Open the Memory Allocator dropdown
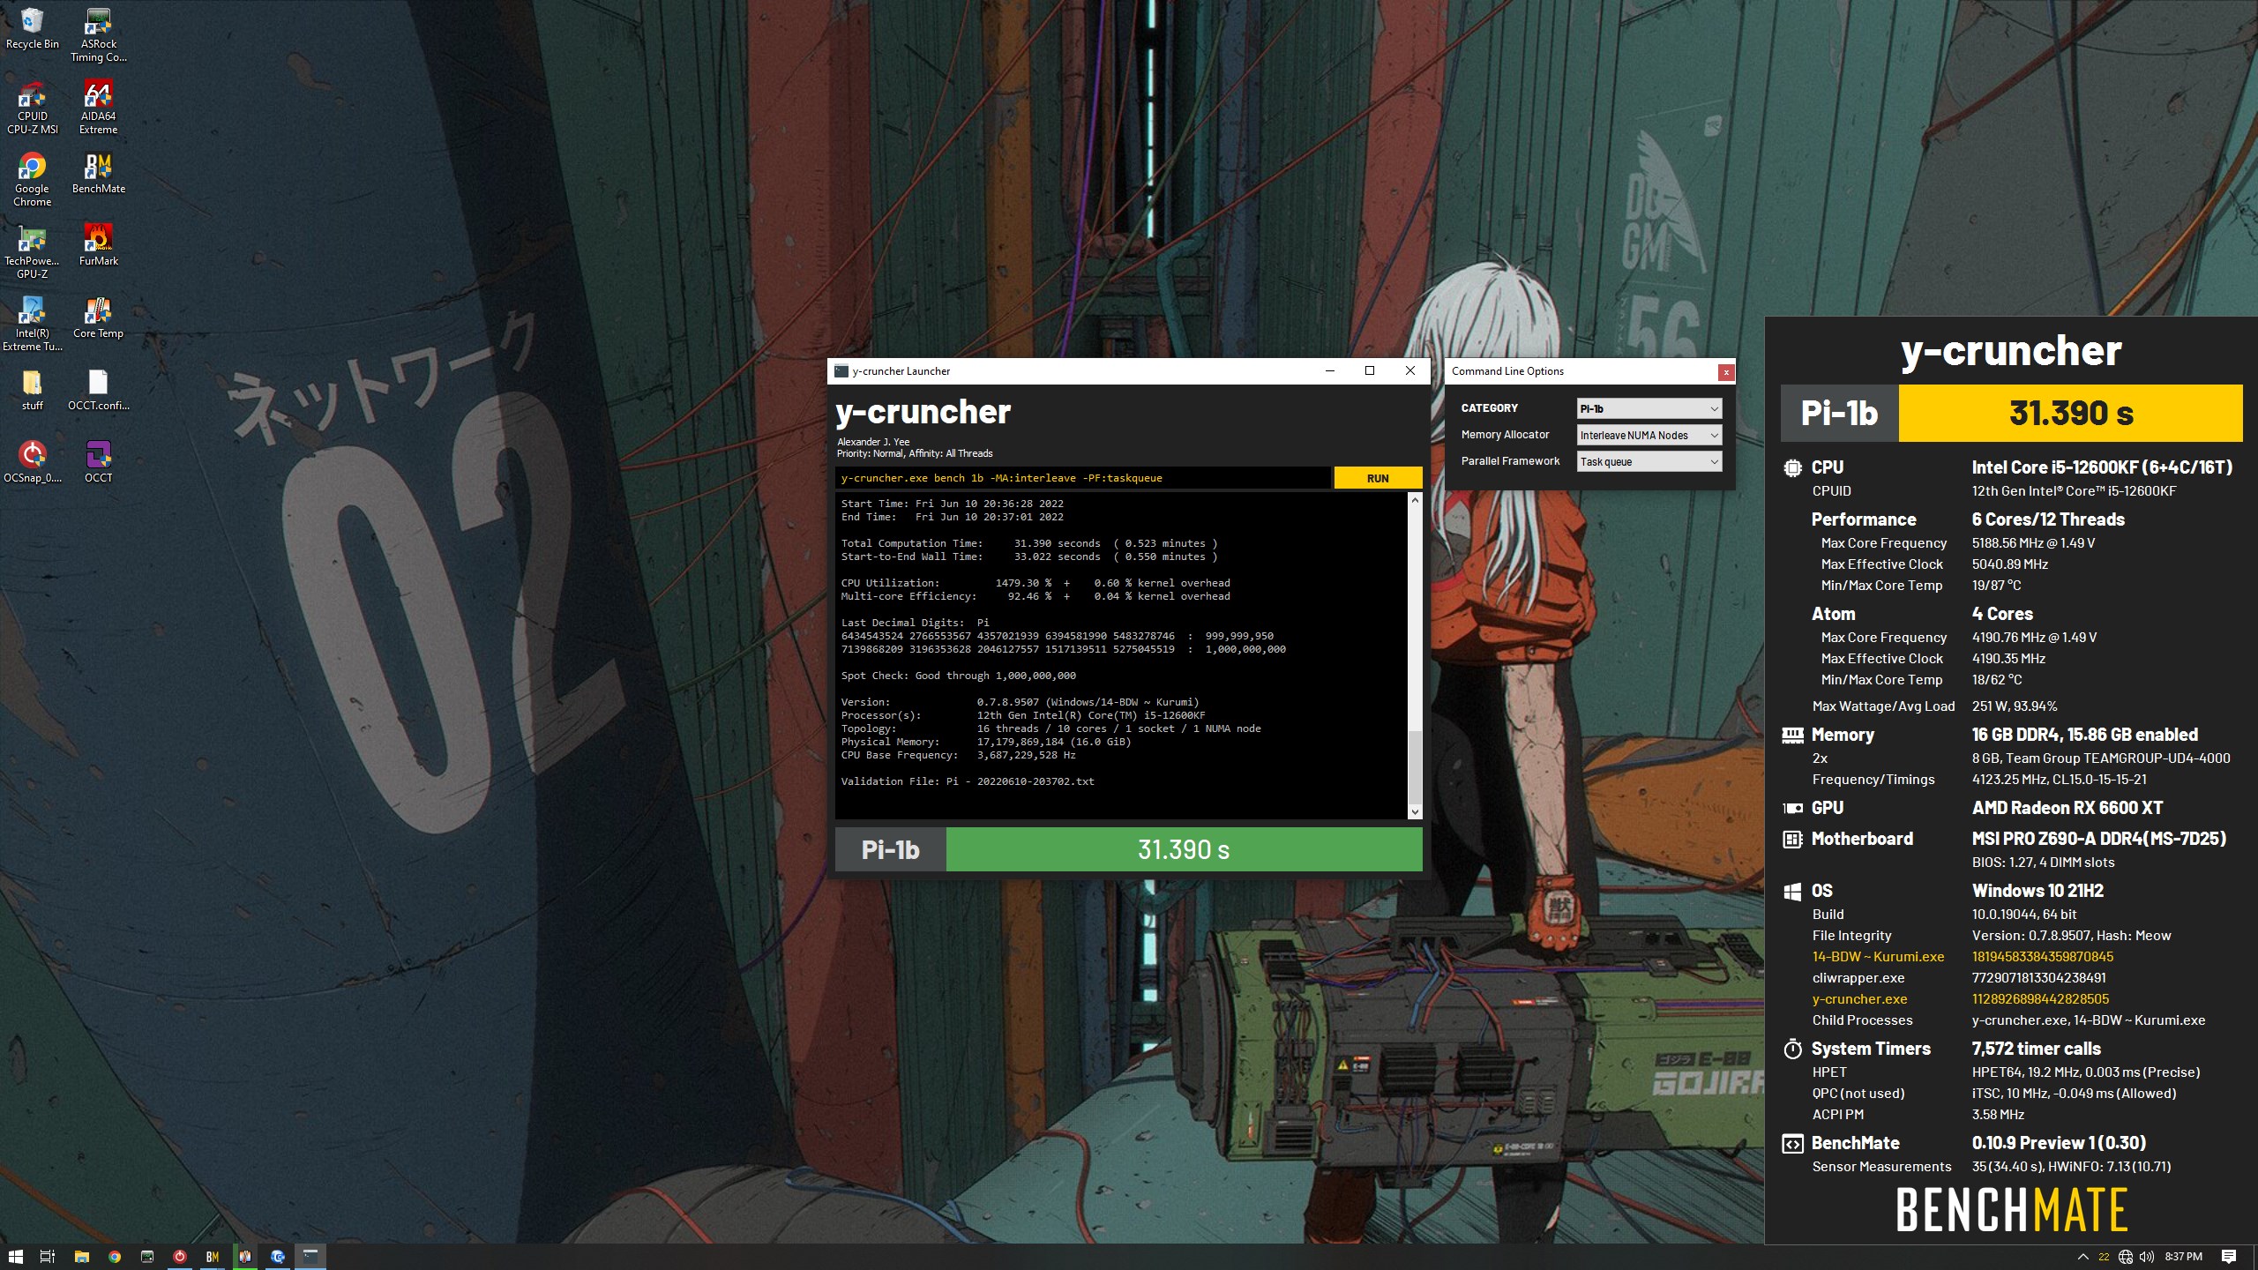Viewport: 2258px width, 1270px height. (x=1649, y=435)
